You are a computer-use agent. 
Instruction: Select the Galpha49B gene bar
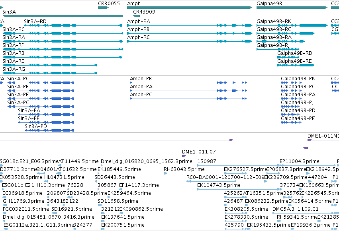292,8
